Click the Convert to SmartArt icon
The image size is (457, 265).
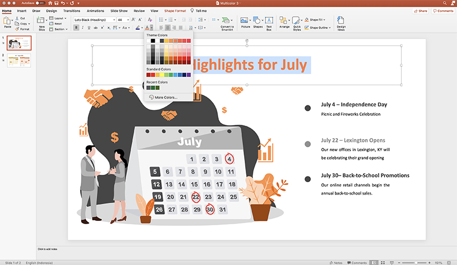tap(225, 20)
